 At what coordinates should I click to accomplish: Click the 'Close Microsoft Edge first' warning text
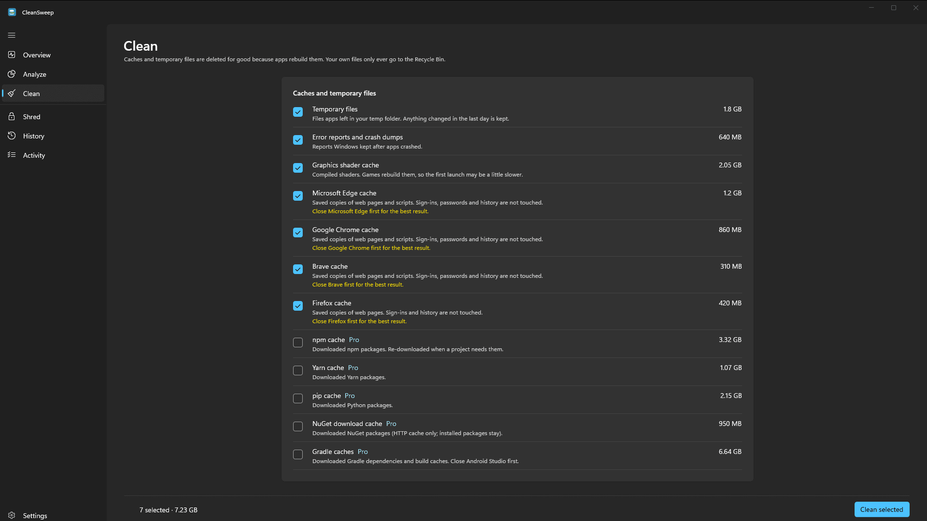pos(370,211)
